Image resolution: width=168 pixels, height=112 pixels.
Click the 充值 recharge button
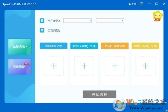point(132,4)
